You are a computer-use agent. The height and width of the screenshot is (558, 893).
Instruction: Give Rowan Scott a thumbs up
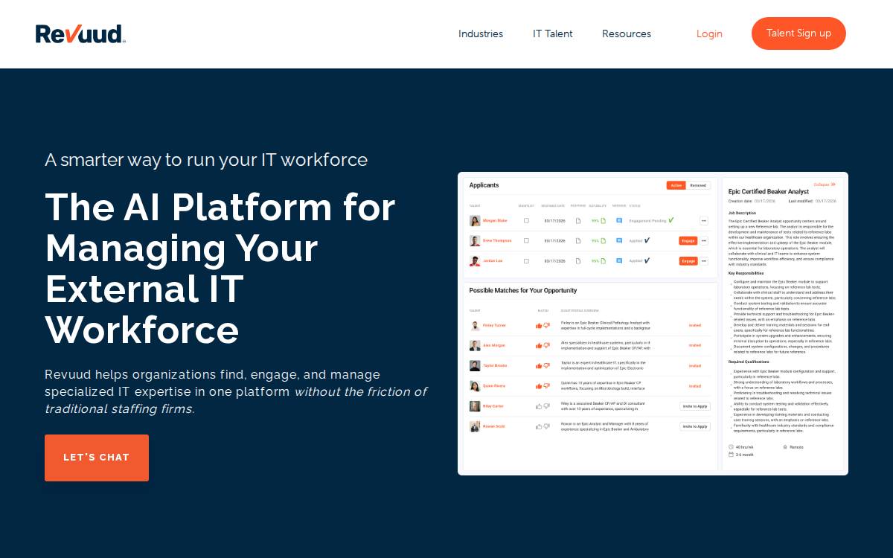(539, 426)
